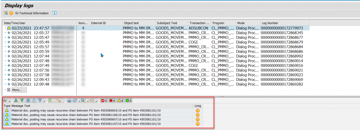Open the orange help question mark in the application toolbar
360x130 pixels.
coord(11,13)
